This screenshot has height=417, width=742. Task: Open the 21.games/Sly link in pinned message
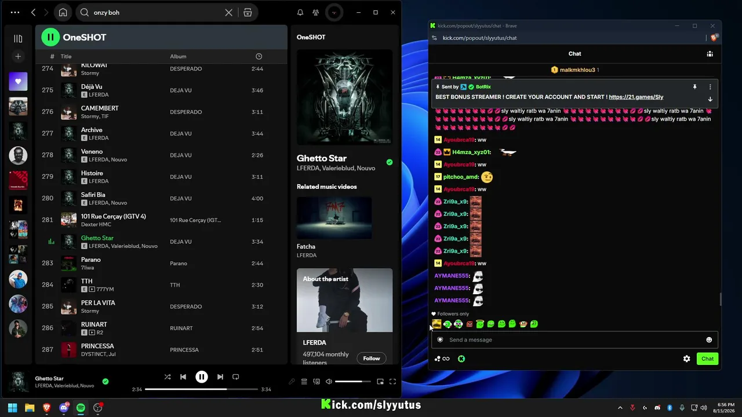pos(636,97)
